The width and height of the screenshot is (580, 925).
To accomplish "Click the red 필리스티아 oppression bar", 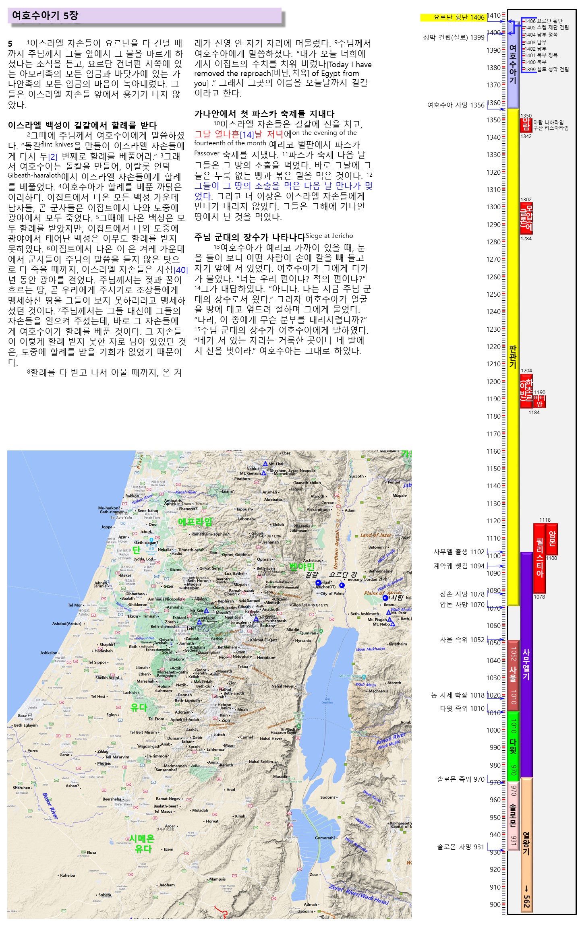I will [540, 558].
